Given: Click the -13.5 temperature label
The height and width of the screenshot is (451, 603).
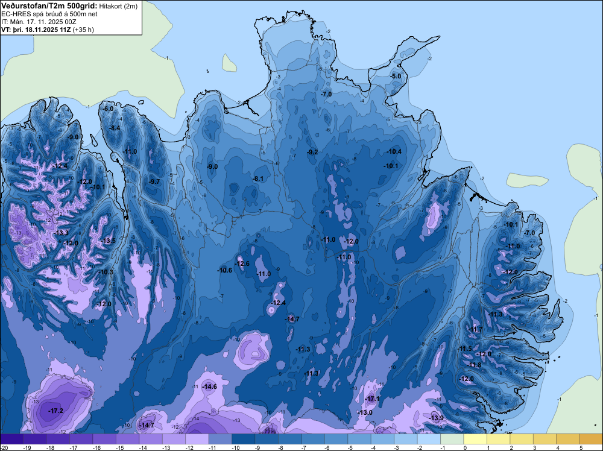Looking at the screenshot, I should [x=109, y=241].
